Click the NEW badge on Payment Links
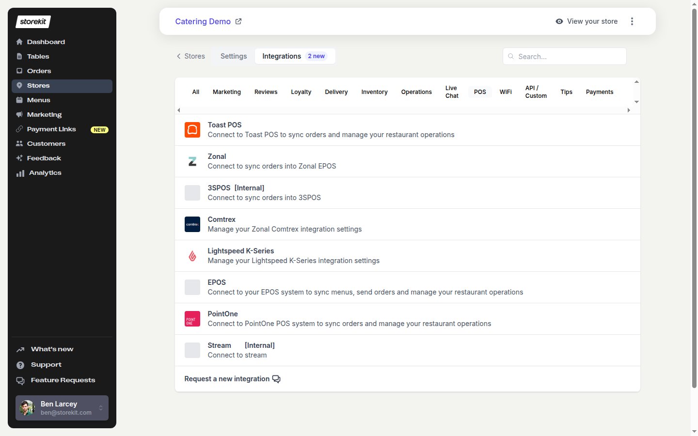This screenshot has width=698, height=436. point(100,130)
